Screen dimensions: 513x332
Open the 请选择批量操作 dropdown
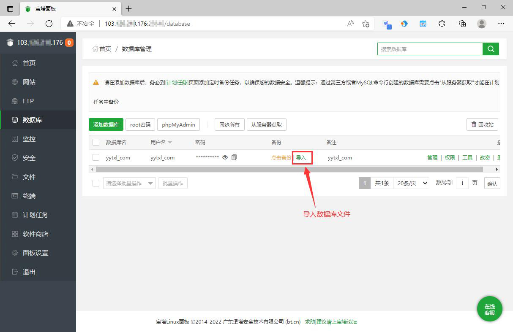point(129,183)
